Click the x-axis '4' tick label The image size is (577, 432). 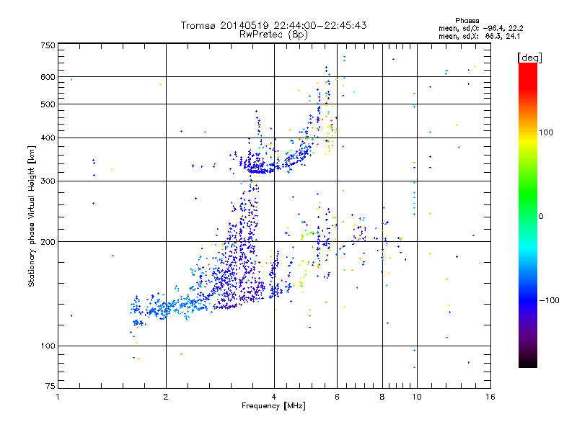pyautogui.click(x=274, y=397)
